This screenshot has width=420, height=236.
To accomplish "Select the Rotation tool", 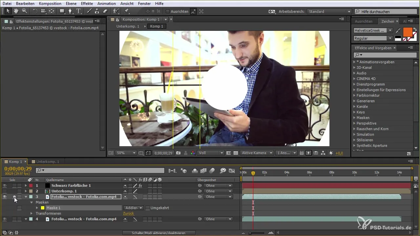I will tap(35, 11).
